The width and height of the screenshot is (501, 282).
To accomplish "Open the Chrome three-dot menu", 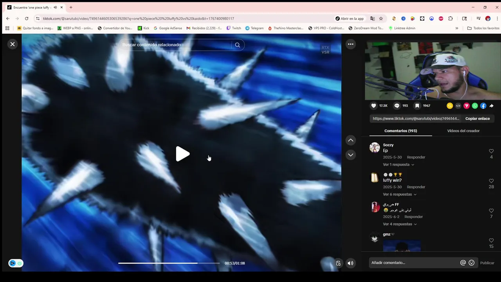I will tap(497, 18).
